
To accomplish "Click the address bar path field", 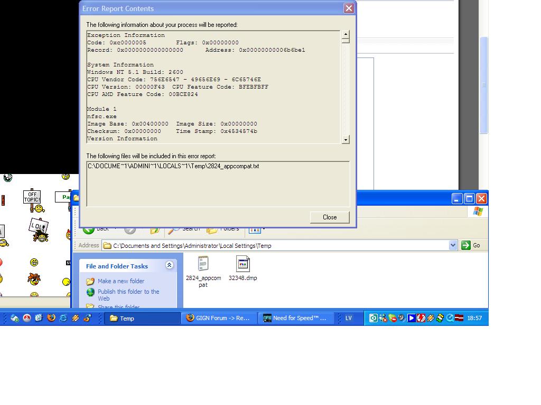I will (275, 245).
